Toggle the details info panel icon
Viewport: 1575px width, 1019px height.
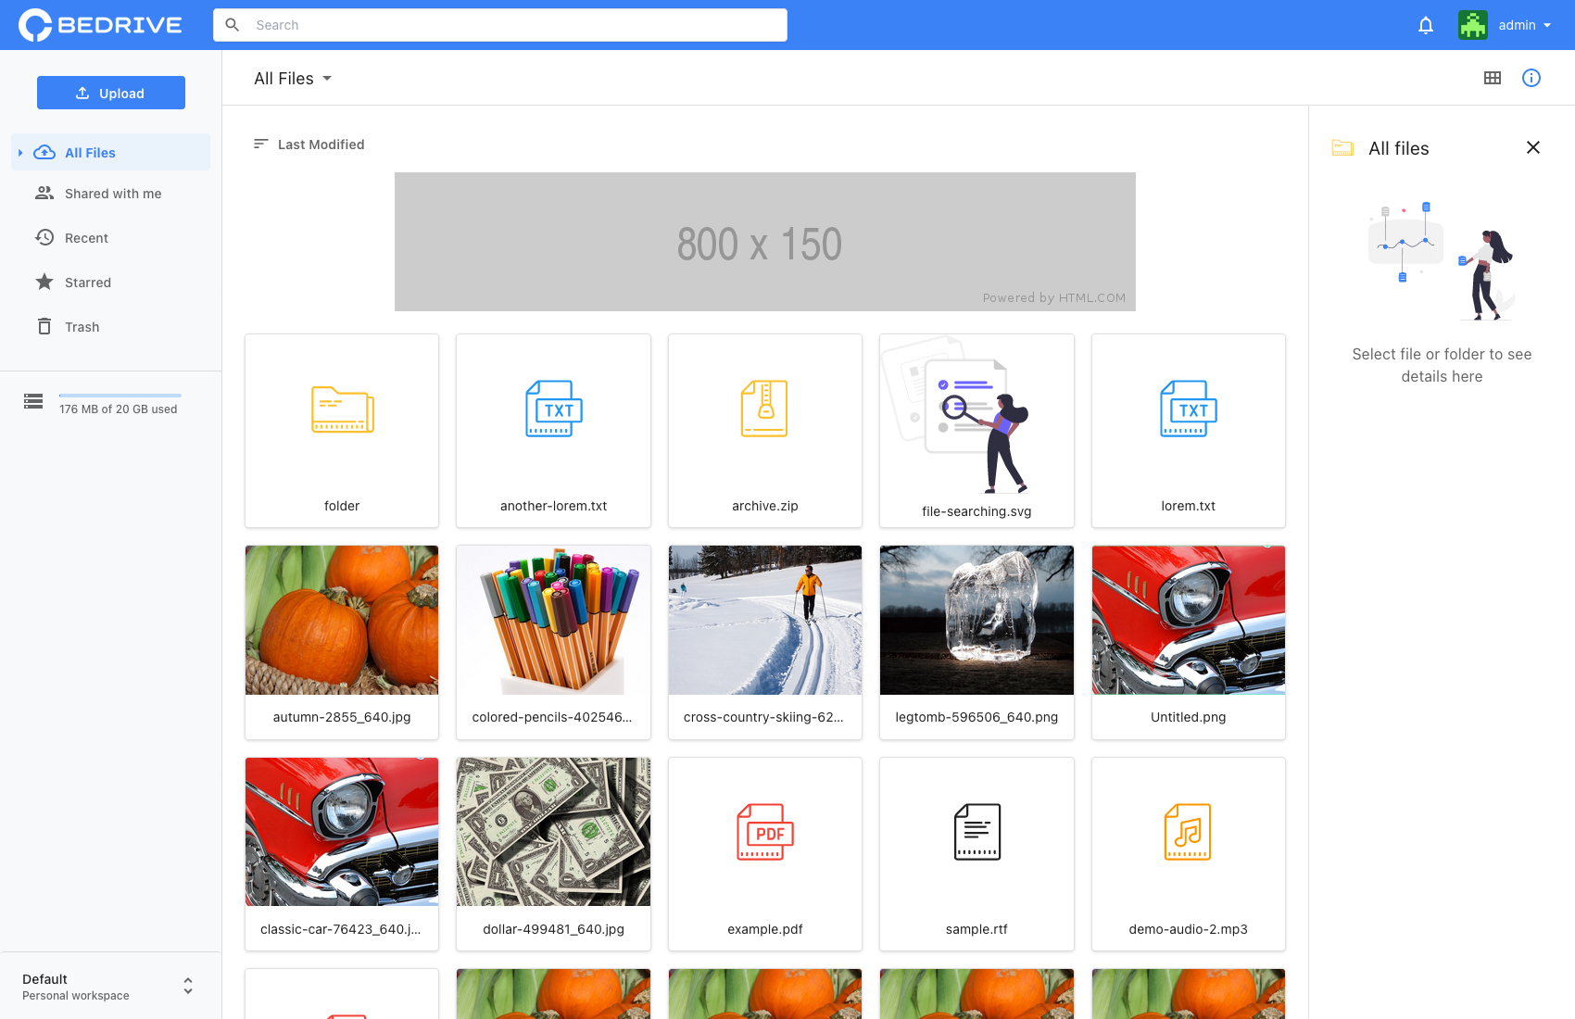1531,79
